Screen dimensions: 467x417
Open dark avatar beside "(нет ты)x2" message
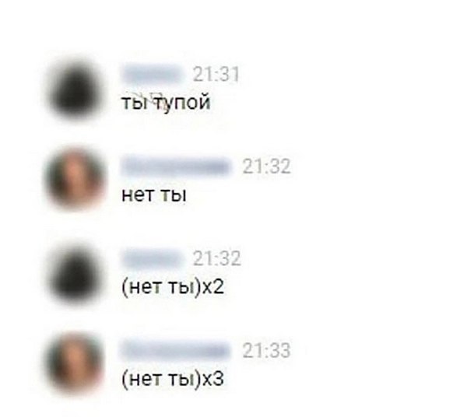[x=75, y=274]
